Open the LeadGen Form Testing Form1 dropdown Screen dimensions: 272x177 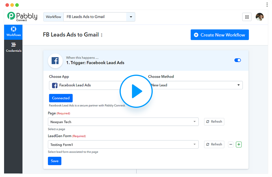click(123, 144)
